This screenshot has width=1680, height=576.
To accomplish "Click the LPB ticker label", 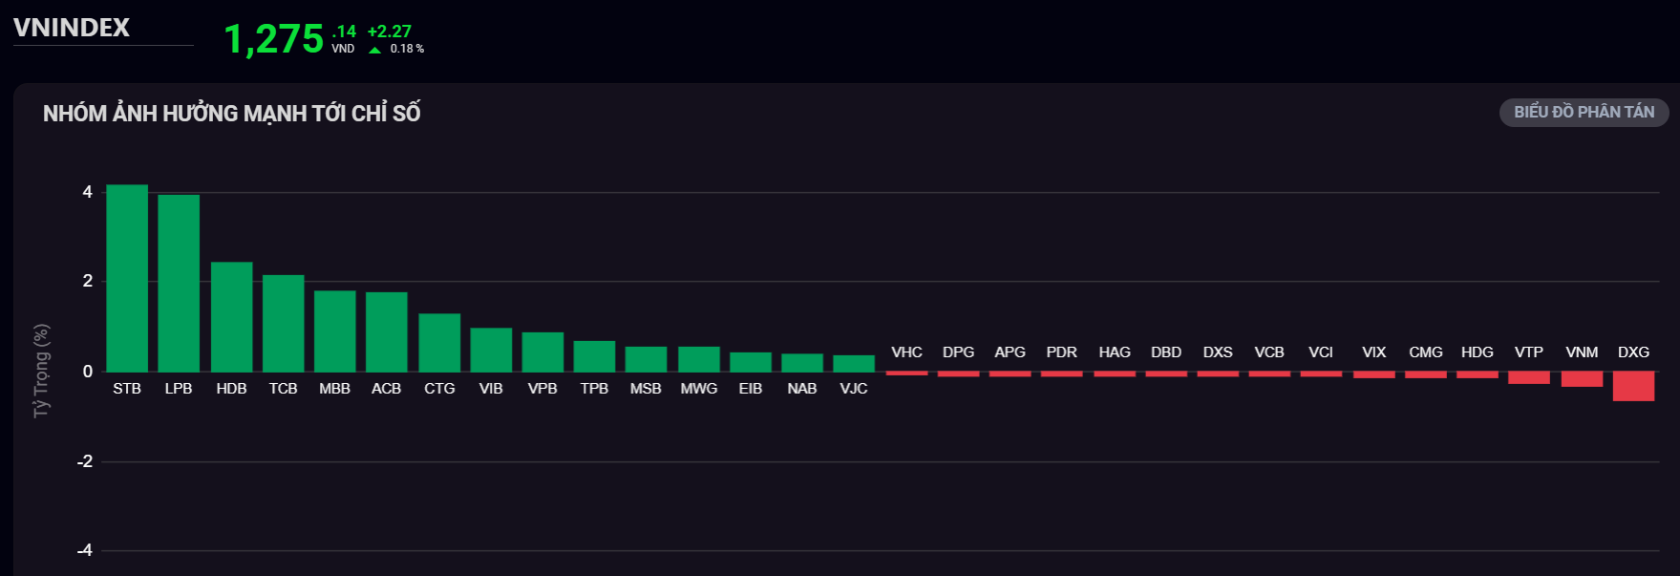I will point(179,389).
